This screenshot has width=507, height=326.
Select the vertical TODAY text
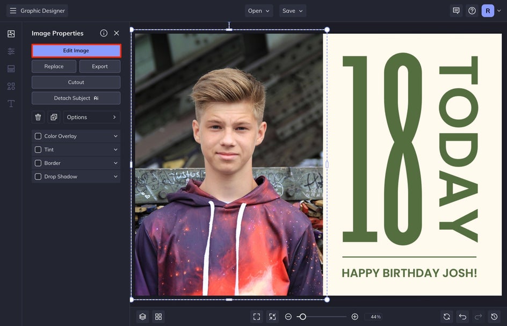coord(459,149)
